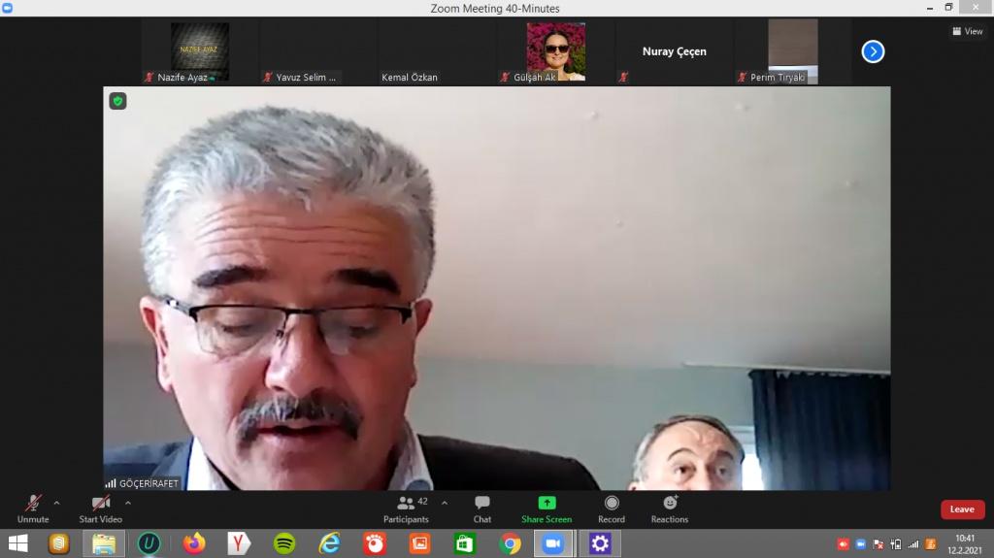Open the Reactions menu
Screen dimensions: 994x558
click(x=670, y=509)
